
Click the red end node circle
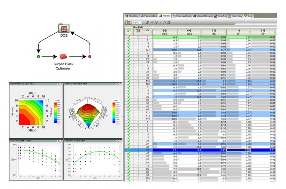click(x=90, y=56)
